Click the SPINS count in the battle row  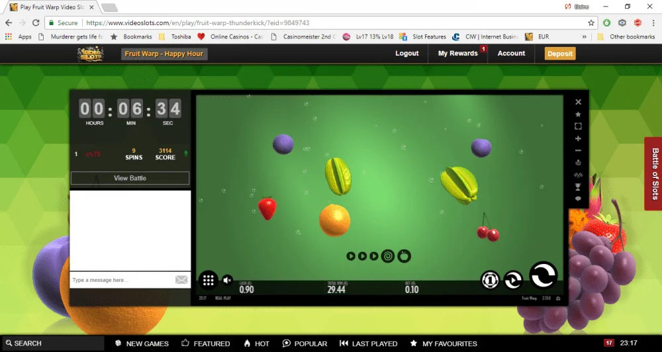[x=134, y=154]
